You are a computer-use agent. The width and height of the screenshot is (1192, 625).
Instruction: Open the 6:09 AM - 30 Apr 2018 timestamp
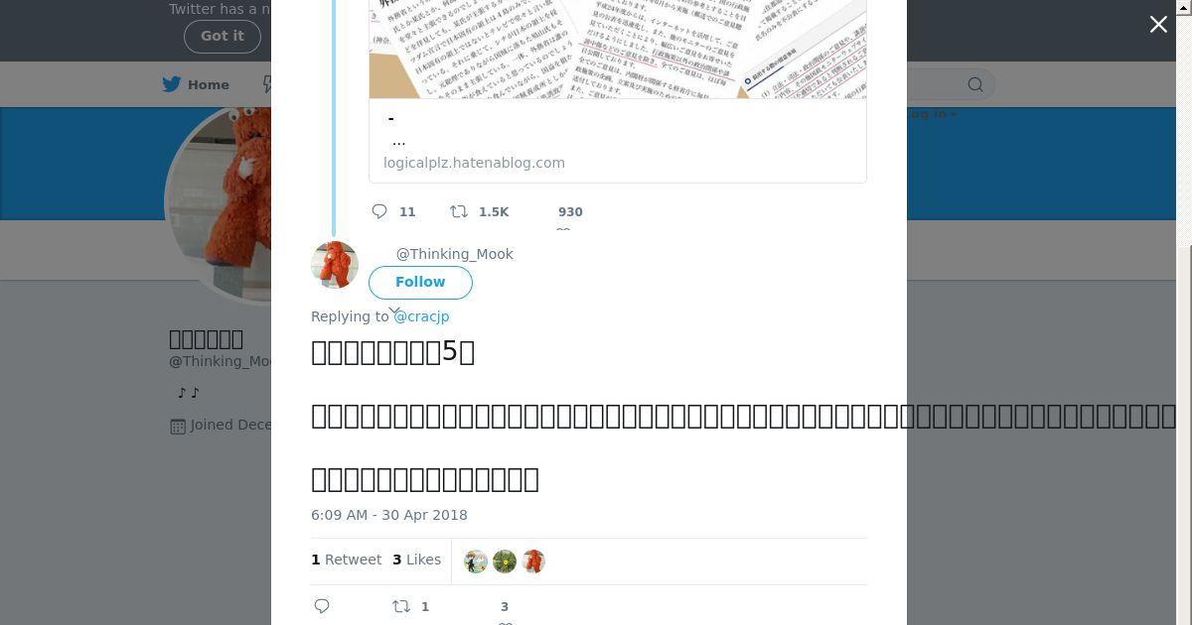point(389,515)
